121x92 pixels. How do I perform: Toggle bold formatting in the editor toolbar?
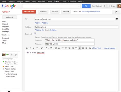[27, 48]
